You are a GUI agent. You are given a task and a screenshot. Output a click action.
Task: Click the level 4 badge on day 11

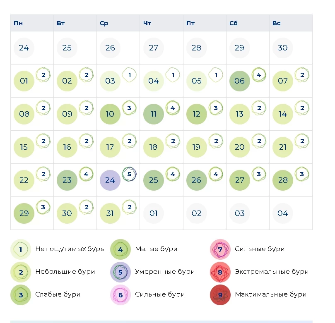(173, 108)
